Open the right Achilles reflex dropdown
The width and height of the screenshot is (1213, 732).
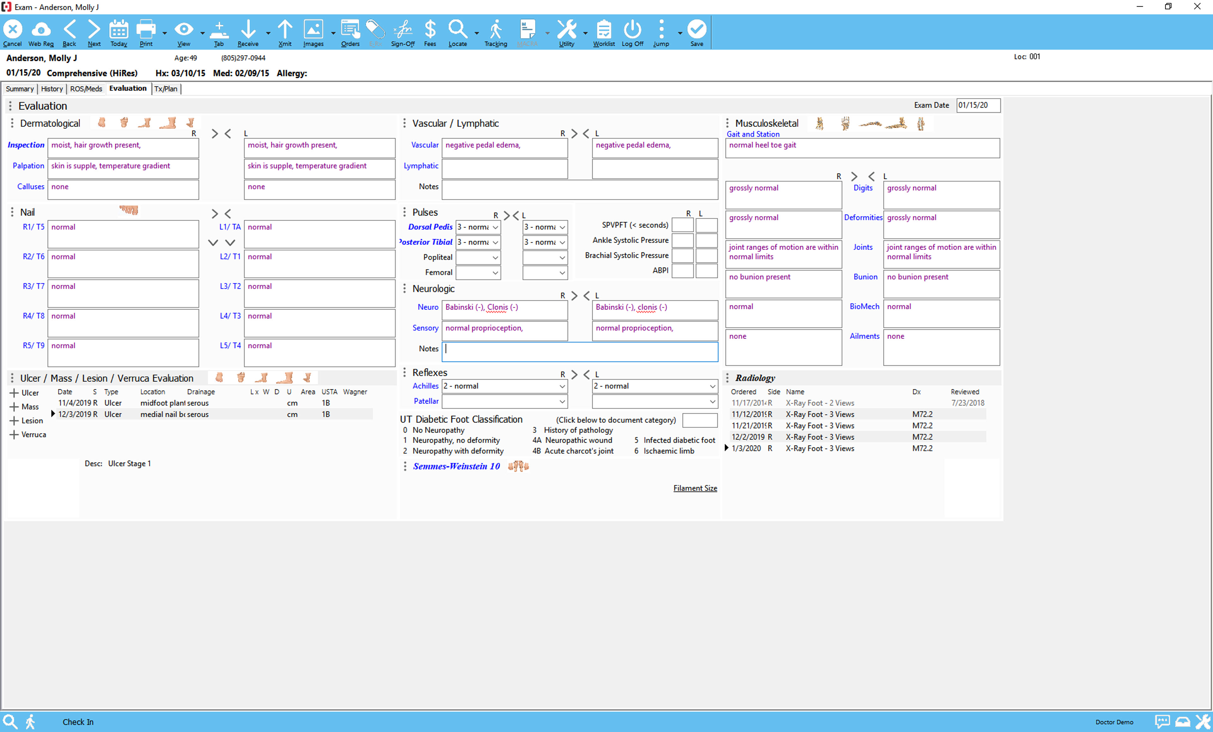click(x=562, y=387)
